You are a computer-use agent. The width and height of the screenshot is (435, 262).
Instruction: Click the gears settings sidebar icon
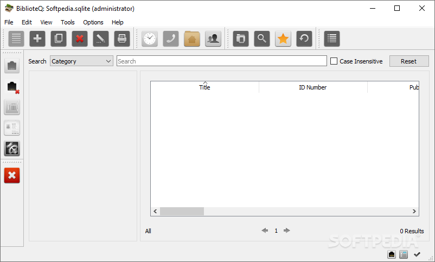point(12,149)
